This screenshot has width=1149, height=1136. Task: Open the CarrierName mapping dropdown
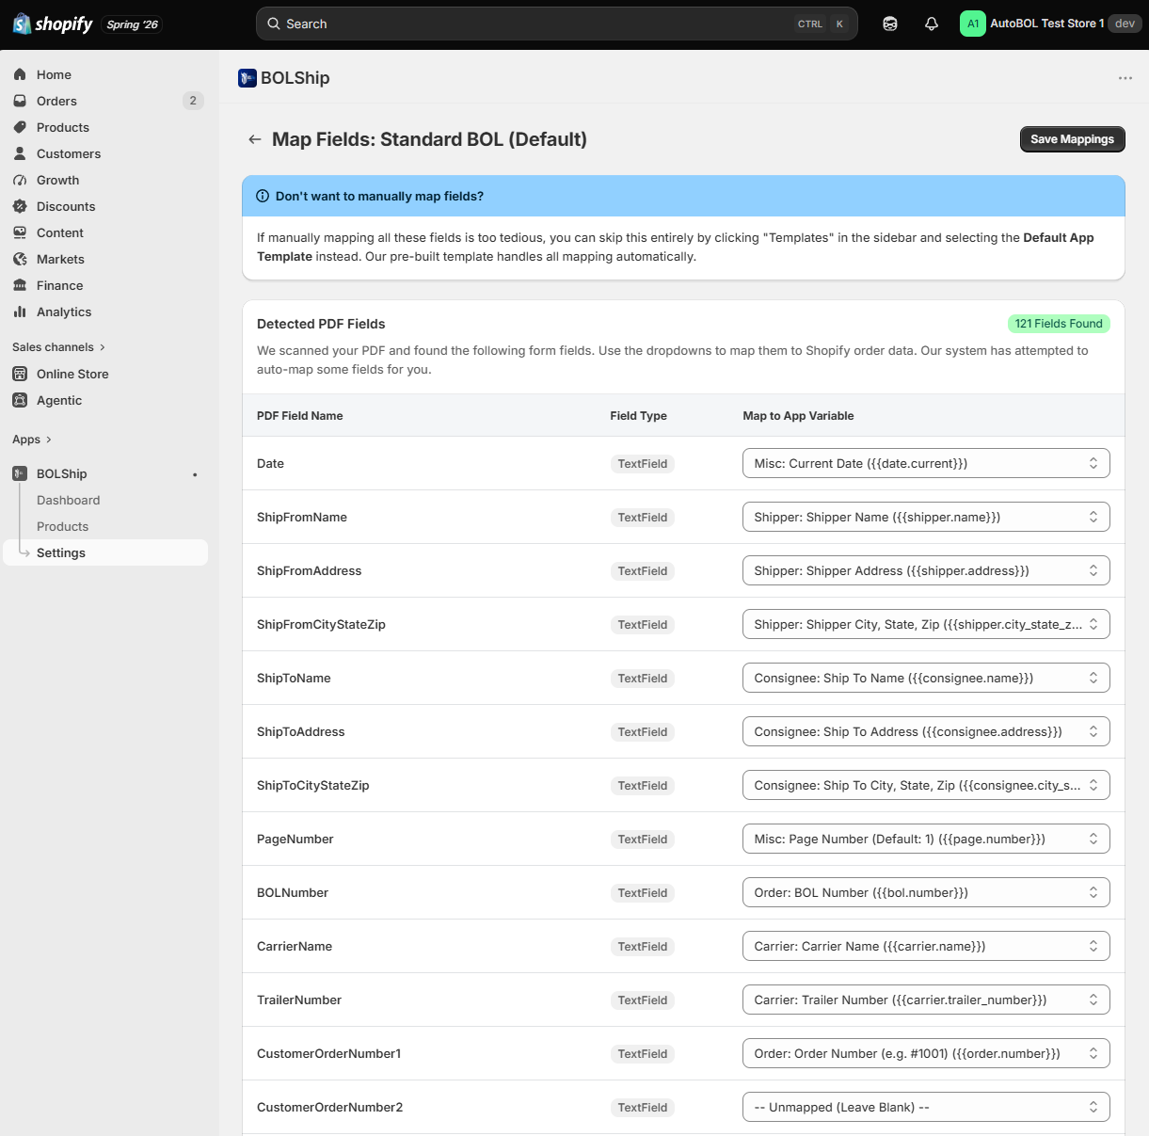click(926, 946)
